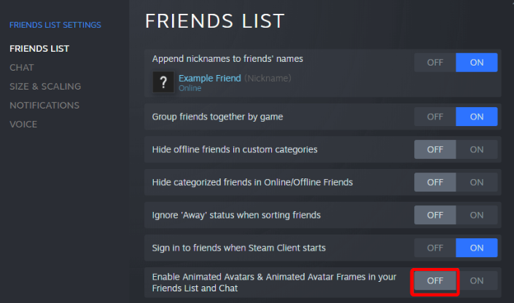Turn ON hide offline friends in custom categories
The width and height of the screenshot is (514, 303).
click(477, 149)
